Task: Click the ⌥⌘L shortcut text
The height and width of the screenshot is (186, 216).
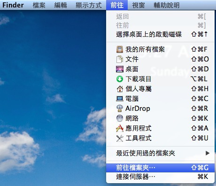Action: point(199,79)
